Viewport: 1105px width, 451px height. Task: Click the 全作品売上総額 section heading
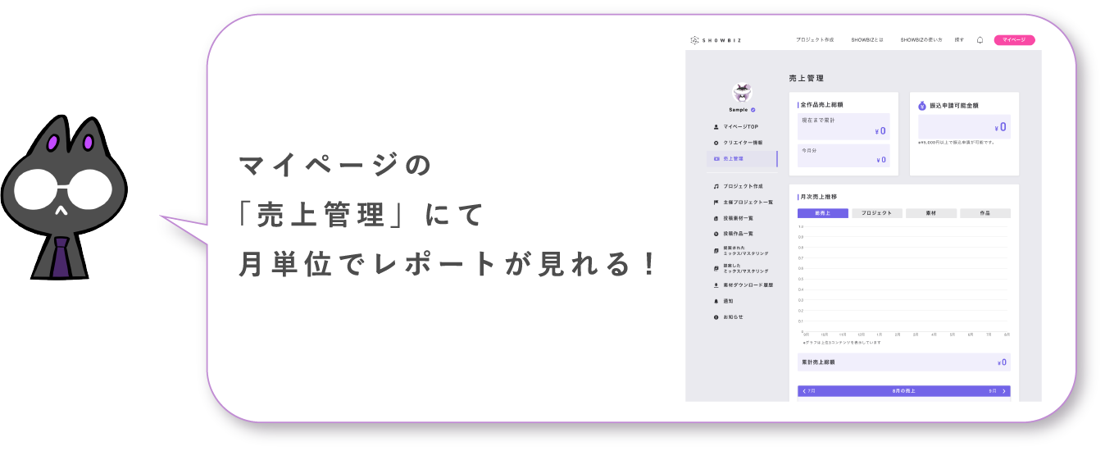[821, 105]
